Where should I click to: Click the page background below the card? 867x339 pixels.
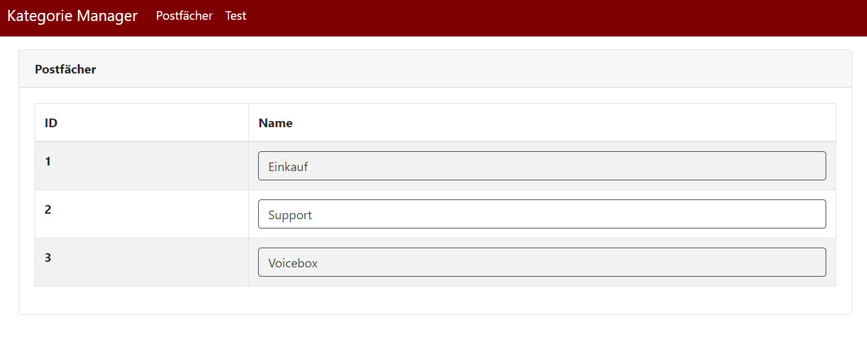coord(432,328)
